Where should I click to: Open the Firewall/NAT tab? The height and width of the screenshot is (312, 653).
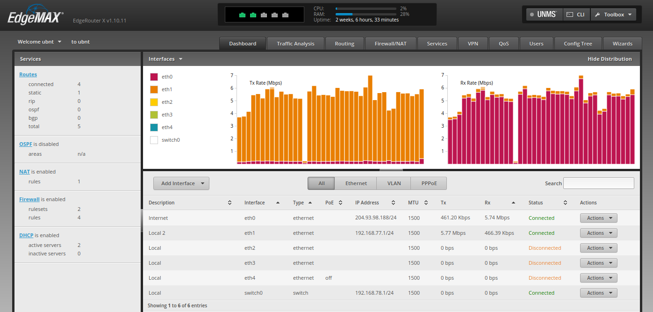pyautogui.click(x=391, y=44)
